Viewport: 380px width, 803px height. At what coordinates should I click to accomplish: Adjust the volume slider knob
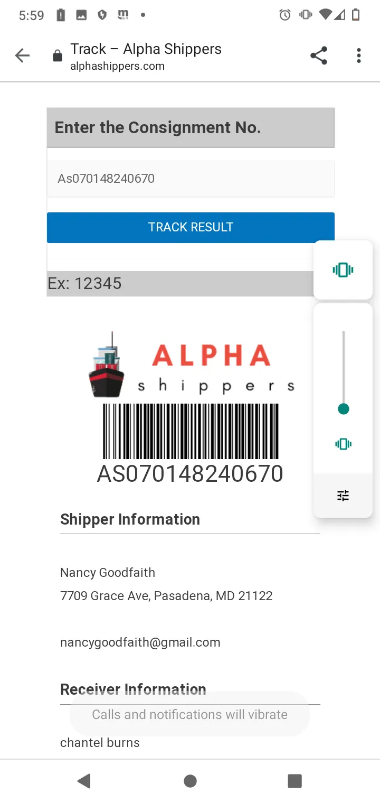344,409
